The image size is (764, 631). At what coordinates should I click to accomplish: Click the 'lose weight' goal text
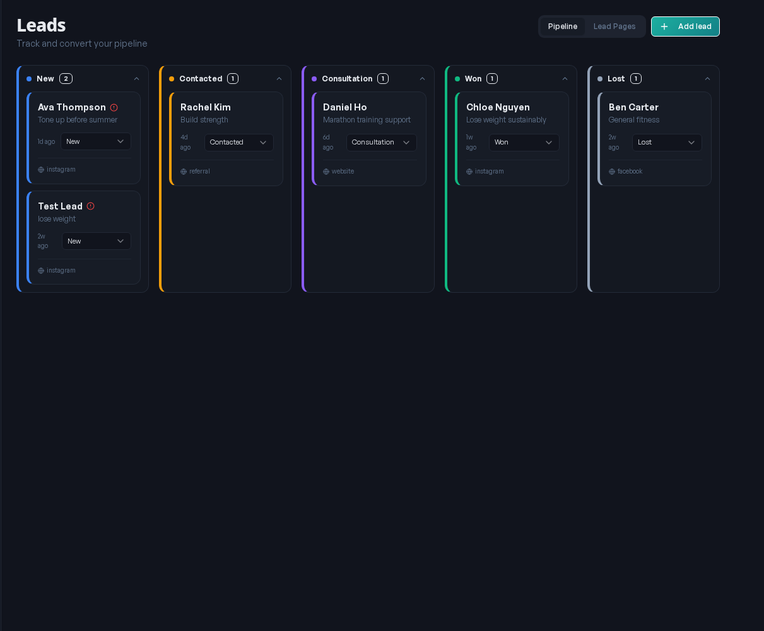57,219
